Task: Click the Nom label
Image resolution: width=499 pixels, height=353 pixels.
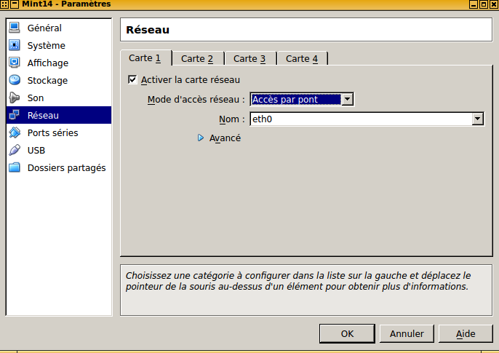Action: 232,119
